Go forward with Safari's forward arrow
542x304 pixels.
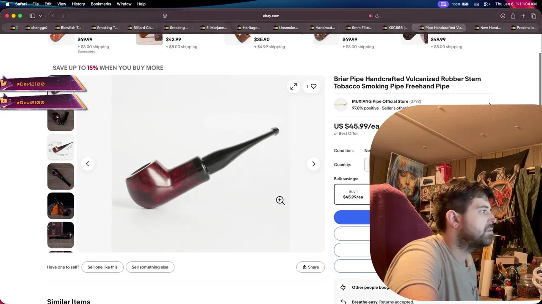point(63,16)
